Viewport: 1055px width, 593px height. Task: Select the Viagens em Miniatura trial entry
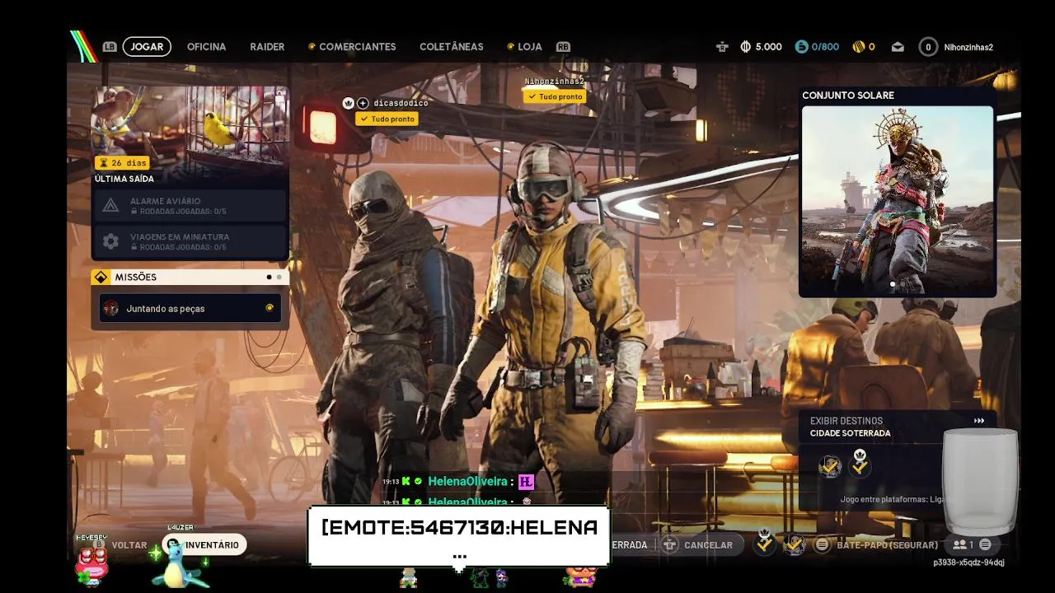pyautogui.click(x=190, y=240)
